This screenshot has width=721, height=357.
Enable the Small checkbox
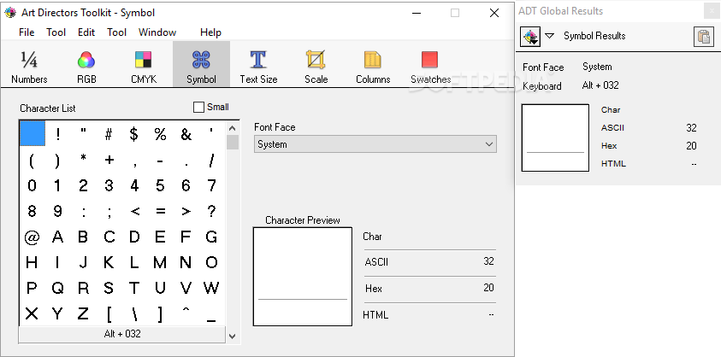click(198, 107)
